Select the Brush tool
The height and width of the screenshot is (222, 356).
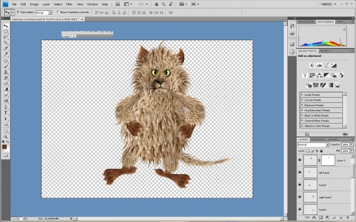click(x=5, y=66)
